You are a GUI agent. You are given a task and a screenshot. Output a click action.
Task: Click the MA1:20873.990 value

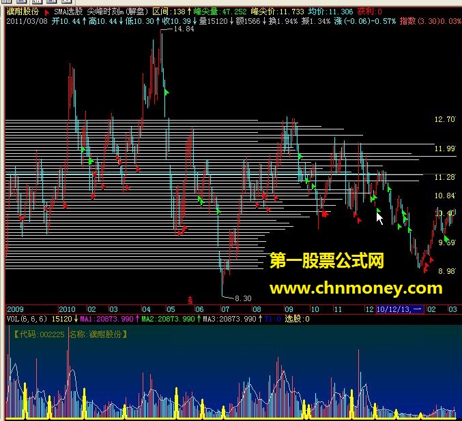pos(106,319)
